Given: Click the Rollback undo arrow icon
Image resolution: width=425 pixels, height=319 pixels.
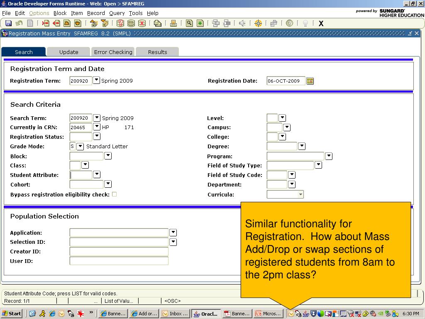Looking at the screenshot, I should [19, 23].
